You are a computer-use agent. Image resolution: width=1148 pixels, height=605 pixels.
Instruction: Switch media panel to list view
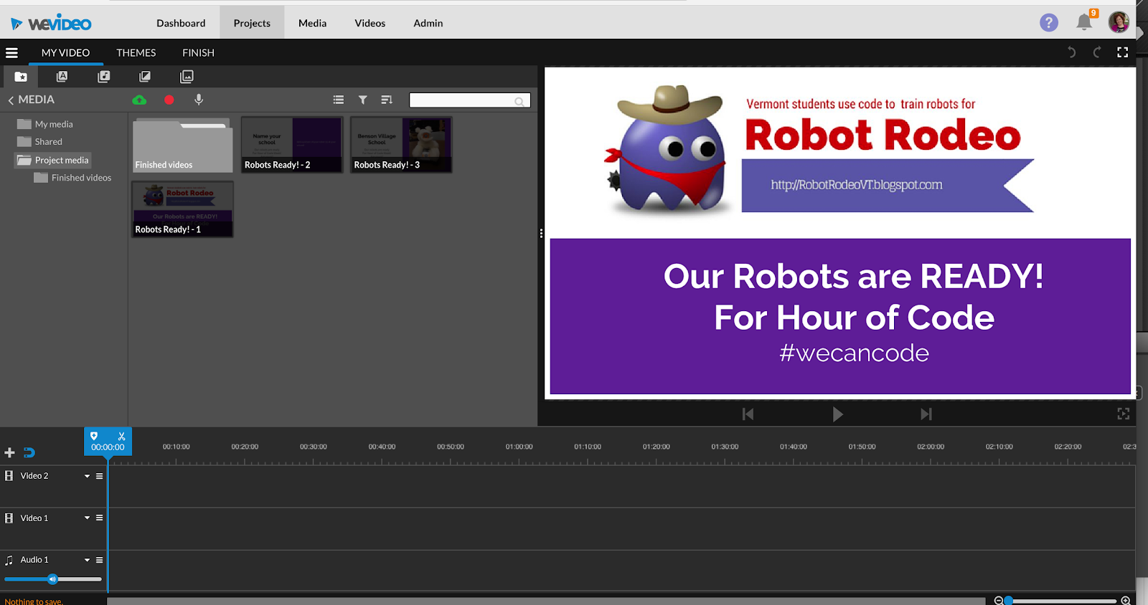point(339,100)
